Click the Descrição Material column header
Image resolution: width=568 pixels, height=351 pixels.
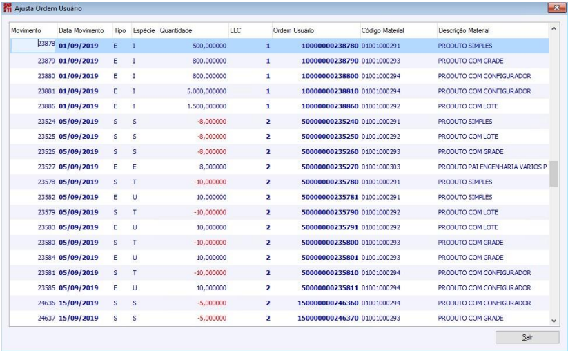coord(493,30)
